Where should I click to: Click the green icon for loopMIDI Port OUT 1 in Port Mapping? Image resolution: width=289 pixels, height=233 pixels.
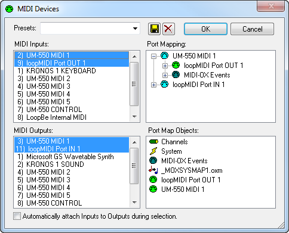[x=176, y=65]
